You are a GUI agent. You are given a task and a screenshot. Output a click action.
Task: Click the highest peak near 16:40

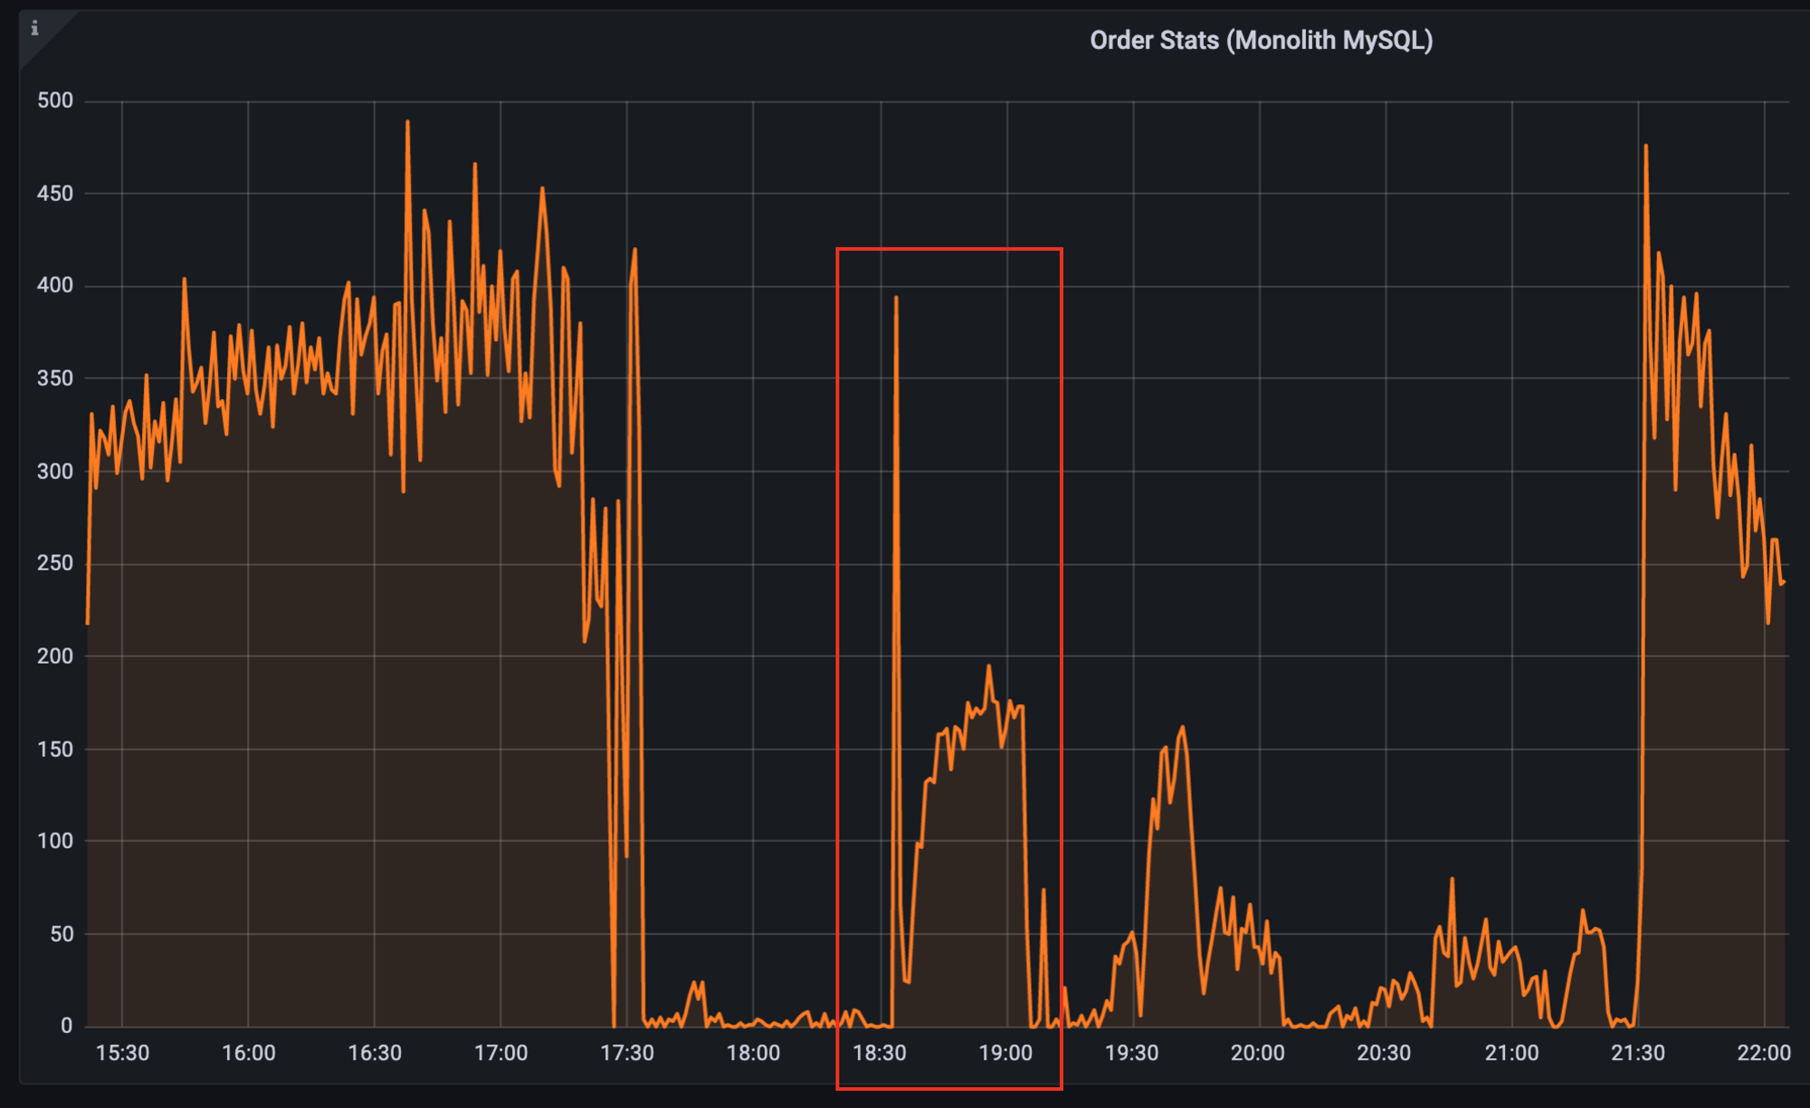(408, 122)
